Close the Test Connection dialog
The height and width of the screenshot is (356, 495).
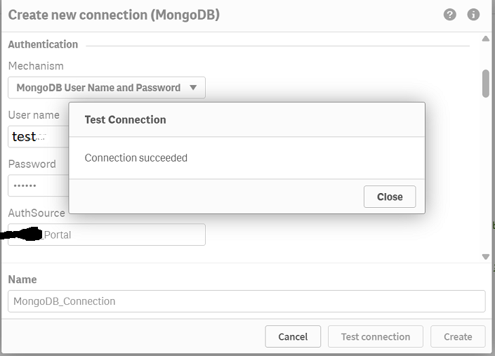pyautogui.click(x=390, y=197)
